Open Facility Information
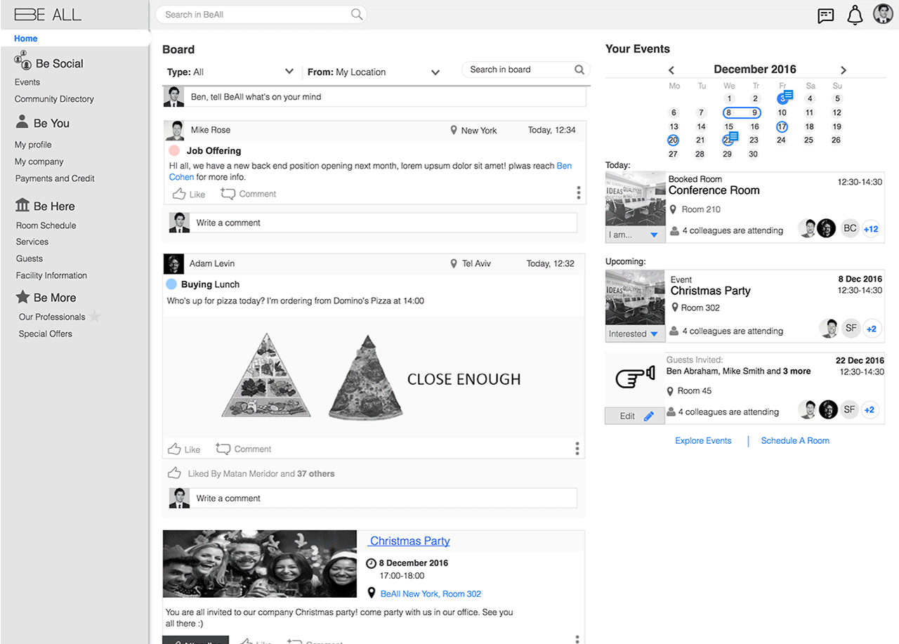 click(51, 275)
